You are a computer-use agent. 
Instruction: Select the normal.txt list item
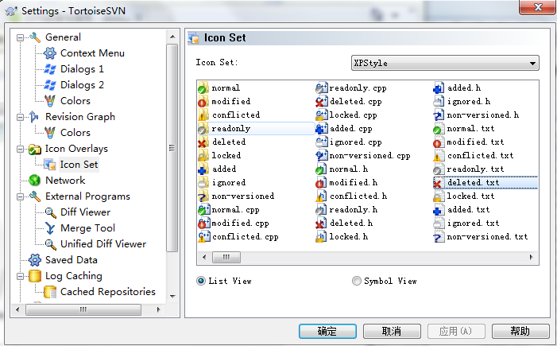tap(464, 128)
